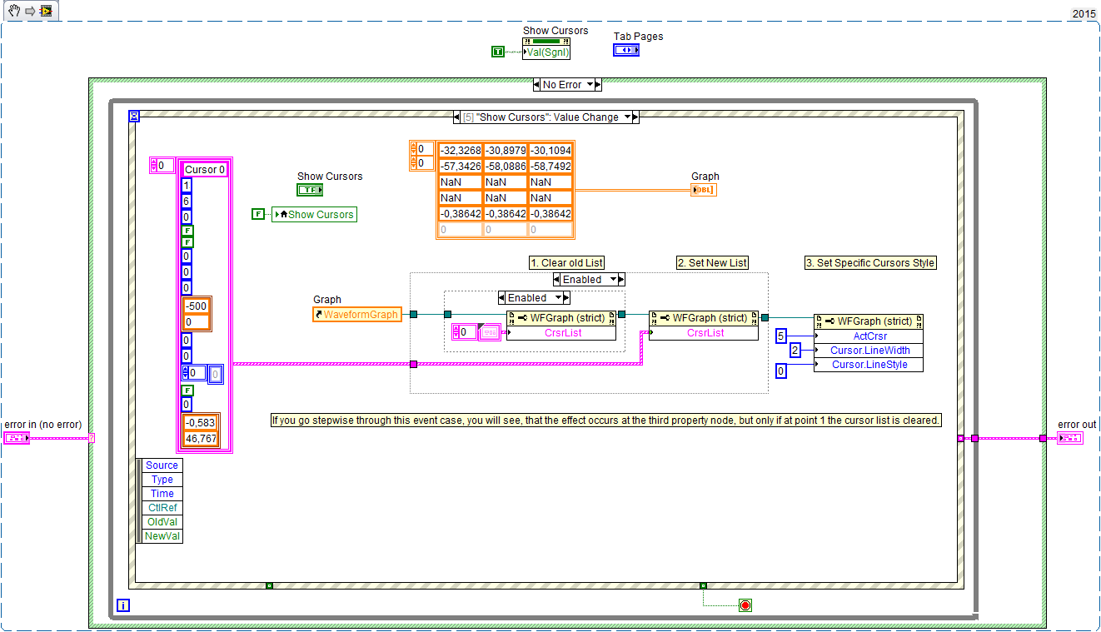The width and height of the screenshot is (1101, 632).
Task: Click Type in event data node
Action: [162, 480]
